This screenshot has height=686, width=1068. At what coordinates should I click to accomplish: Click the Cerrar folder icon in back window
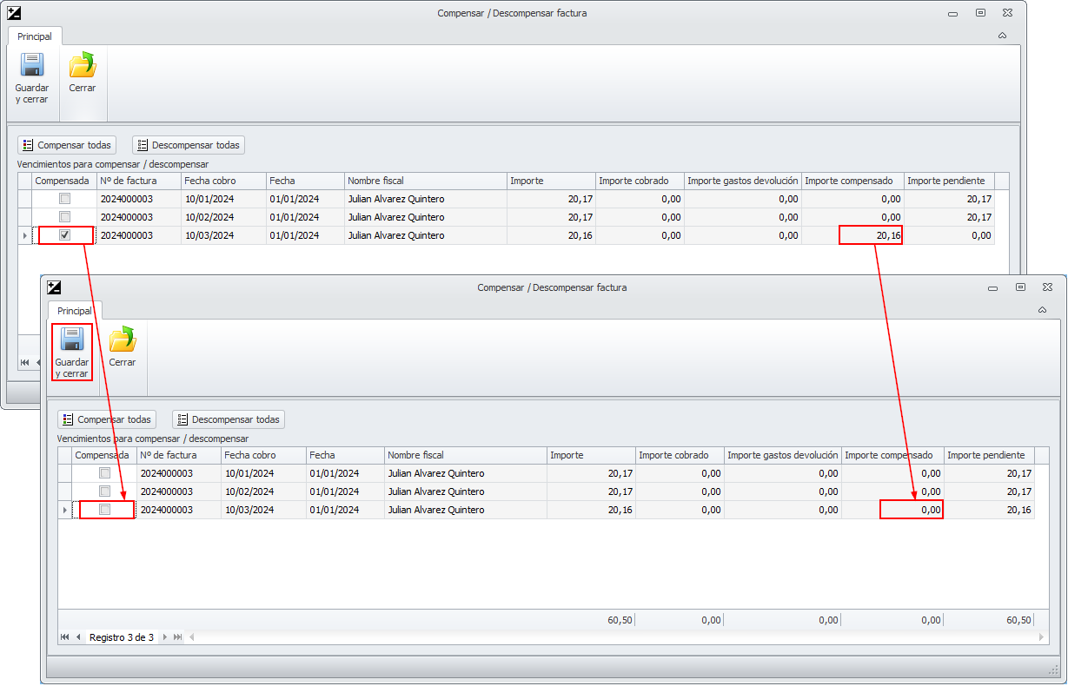pyautogui.click(x=83, y=66)
